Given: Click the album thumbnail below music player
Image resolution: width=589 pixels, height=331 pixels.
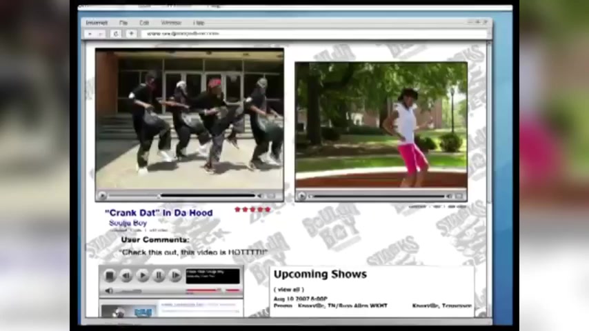Looking at the screenshot, I should [128, 311].
